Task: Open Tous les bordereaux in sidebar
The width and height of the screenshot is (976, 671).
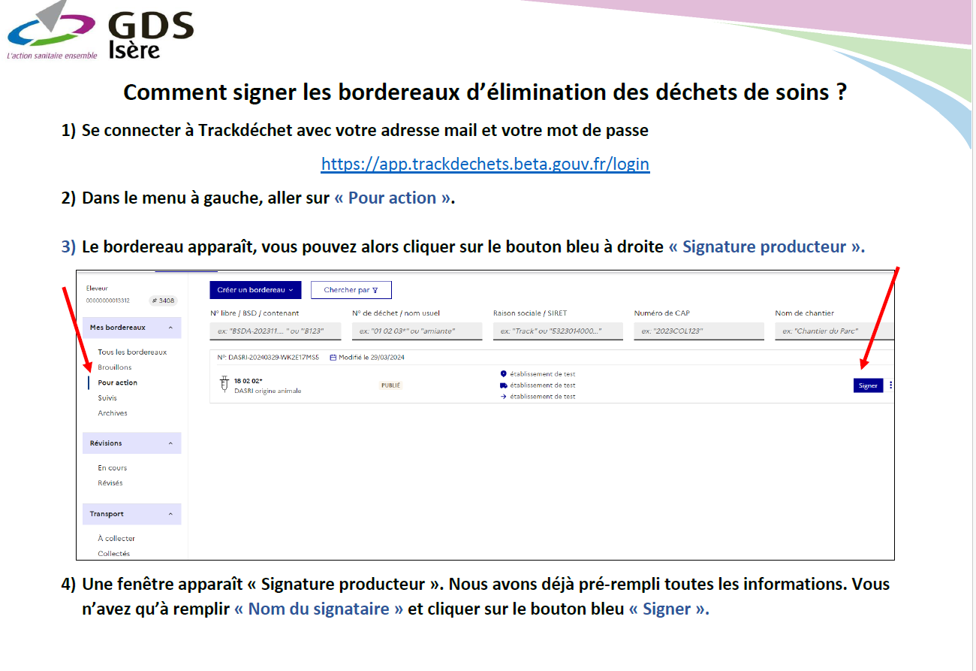Action: pos(132,352)
